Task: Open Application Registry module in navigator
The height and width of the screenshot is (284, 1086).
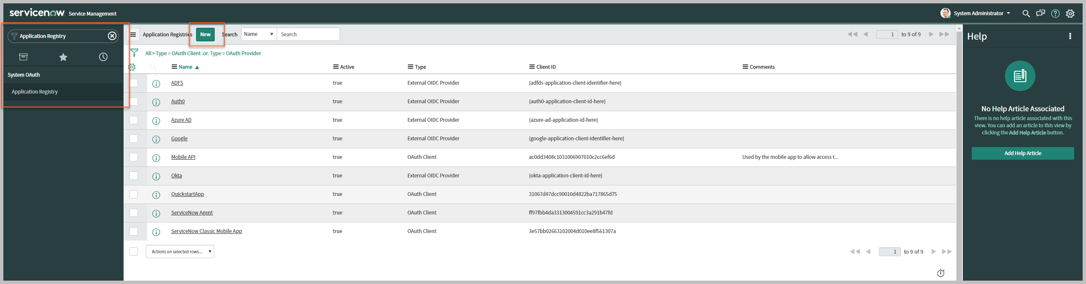Action: 35,91
